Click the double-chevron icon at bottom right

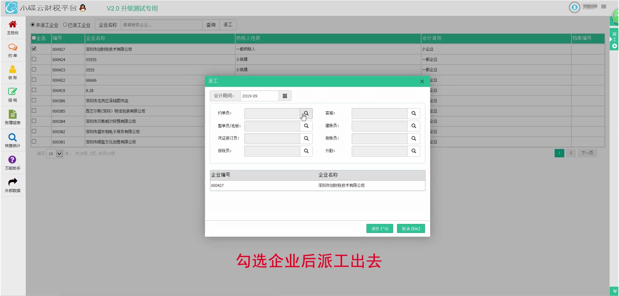pyautogui.click(x=614, y=291)
